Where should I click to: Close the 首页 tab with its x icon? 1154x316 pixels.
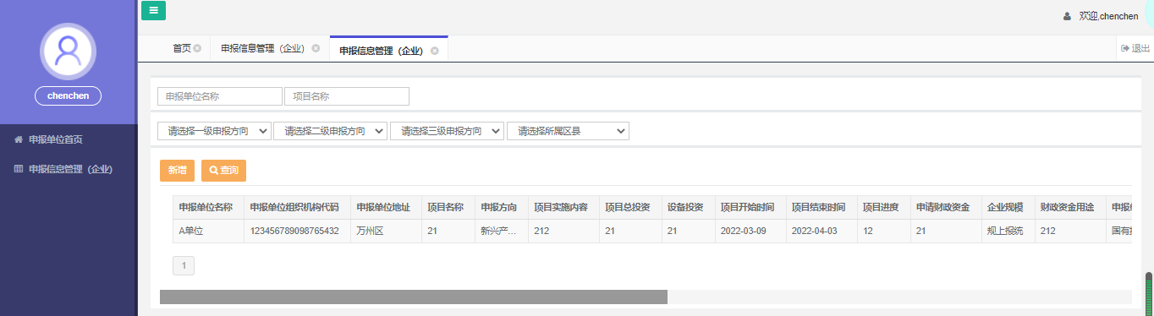coord(197,48)
